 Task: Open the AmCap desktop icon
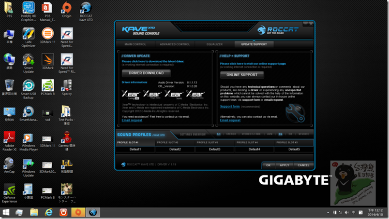pos(9,165)
